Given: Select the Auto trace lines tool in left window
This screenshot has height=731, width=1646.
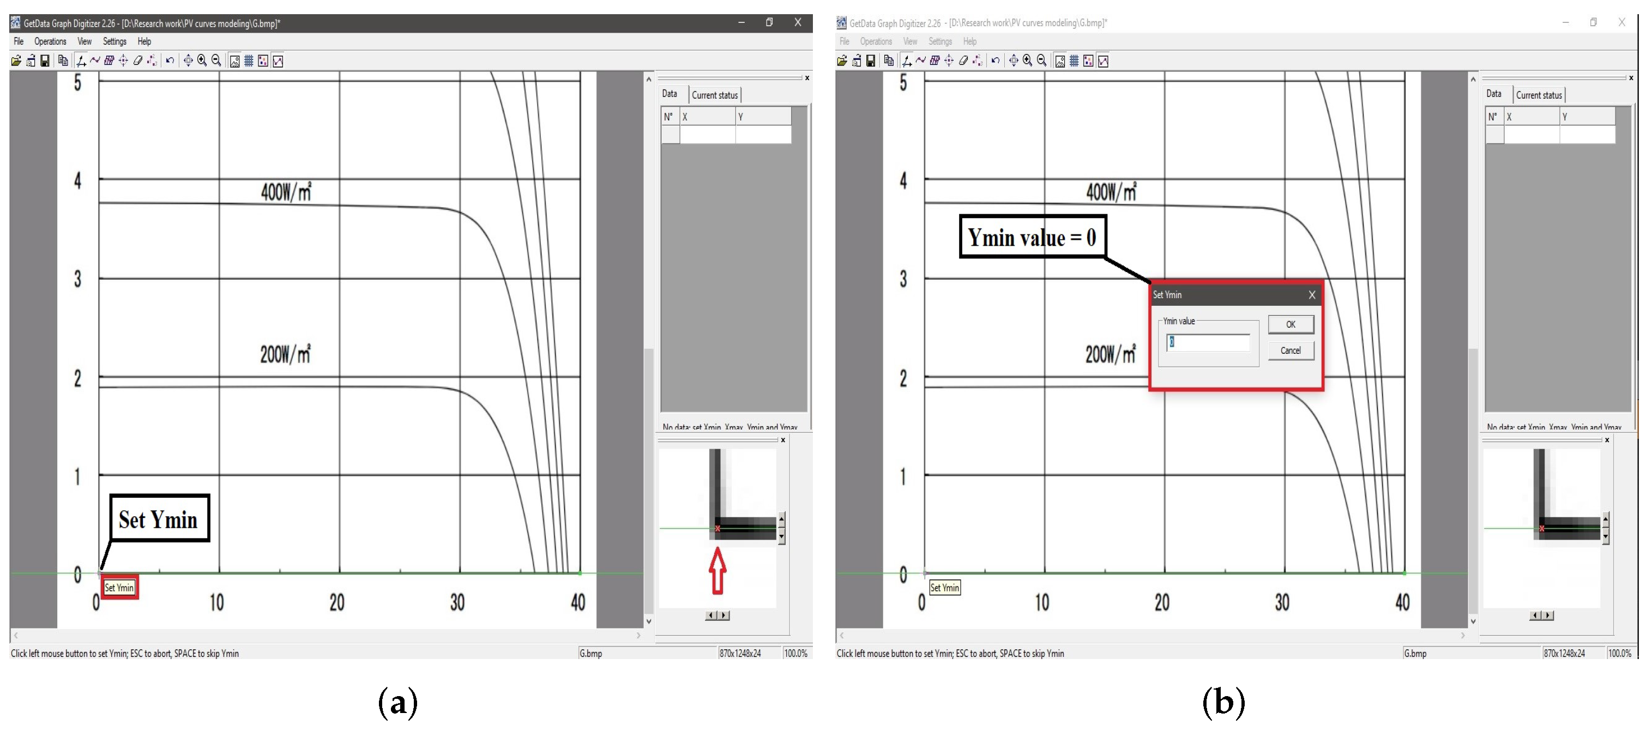Looking at the screenshot, I should [95, 61].
